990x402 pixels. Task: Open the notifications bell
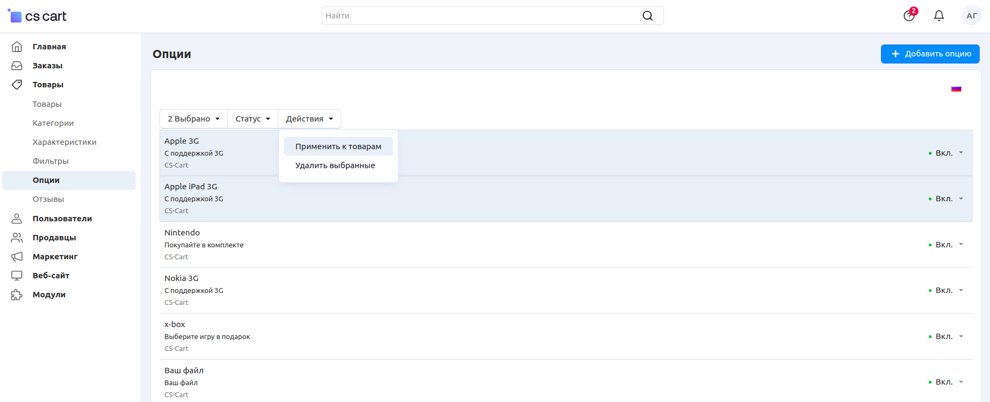coord(938,16)
